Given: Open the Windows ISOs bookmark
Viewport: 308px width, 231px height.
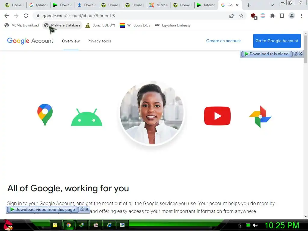Looking at the screenshot, I should point(135,25).
